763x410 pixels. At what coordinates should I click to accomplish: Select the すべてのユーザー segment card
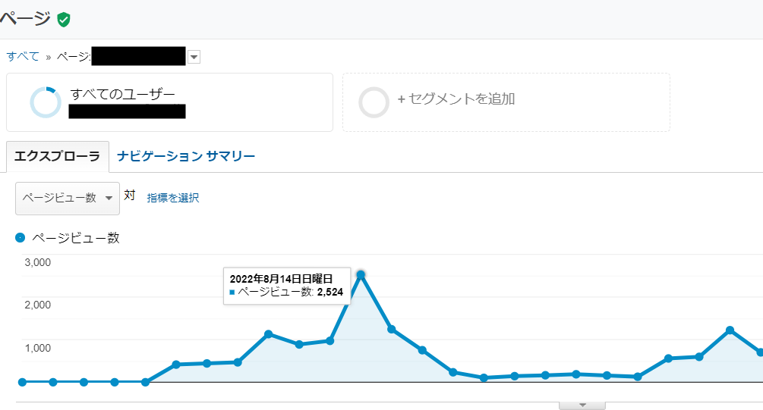[x=169, y=102]
